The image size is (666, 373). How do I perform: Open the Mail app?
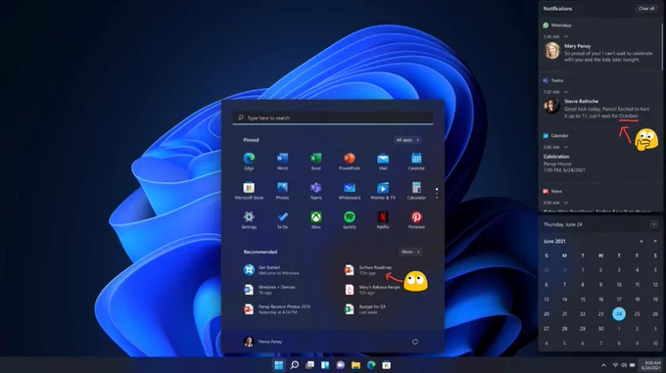(x=383, y=161)
